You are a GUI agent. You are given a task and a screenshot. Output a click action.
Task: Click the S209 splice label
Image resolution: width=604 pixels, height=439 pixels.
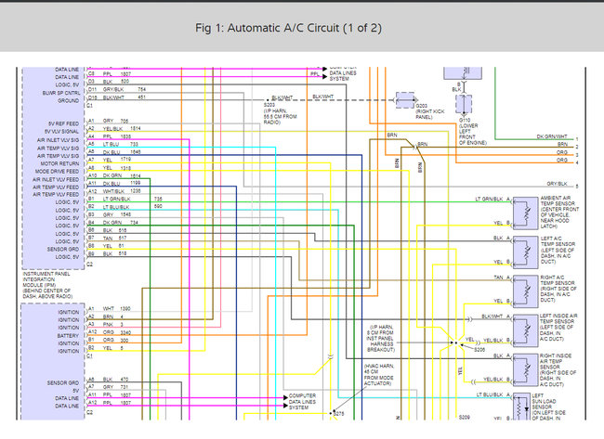tap(465, 417)
